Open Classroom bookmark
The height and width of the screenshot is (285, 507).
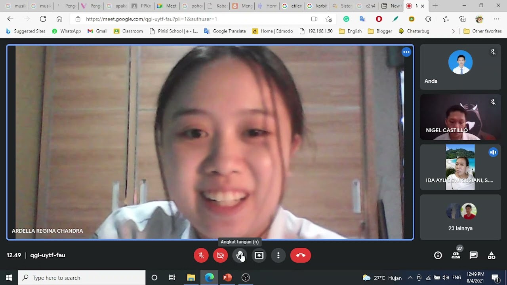[128, 31]
